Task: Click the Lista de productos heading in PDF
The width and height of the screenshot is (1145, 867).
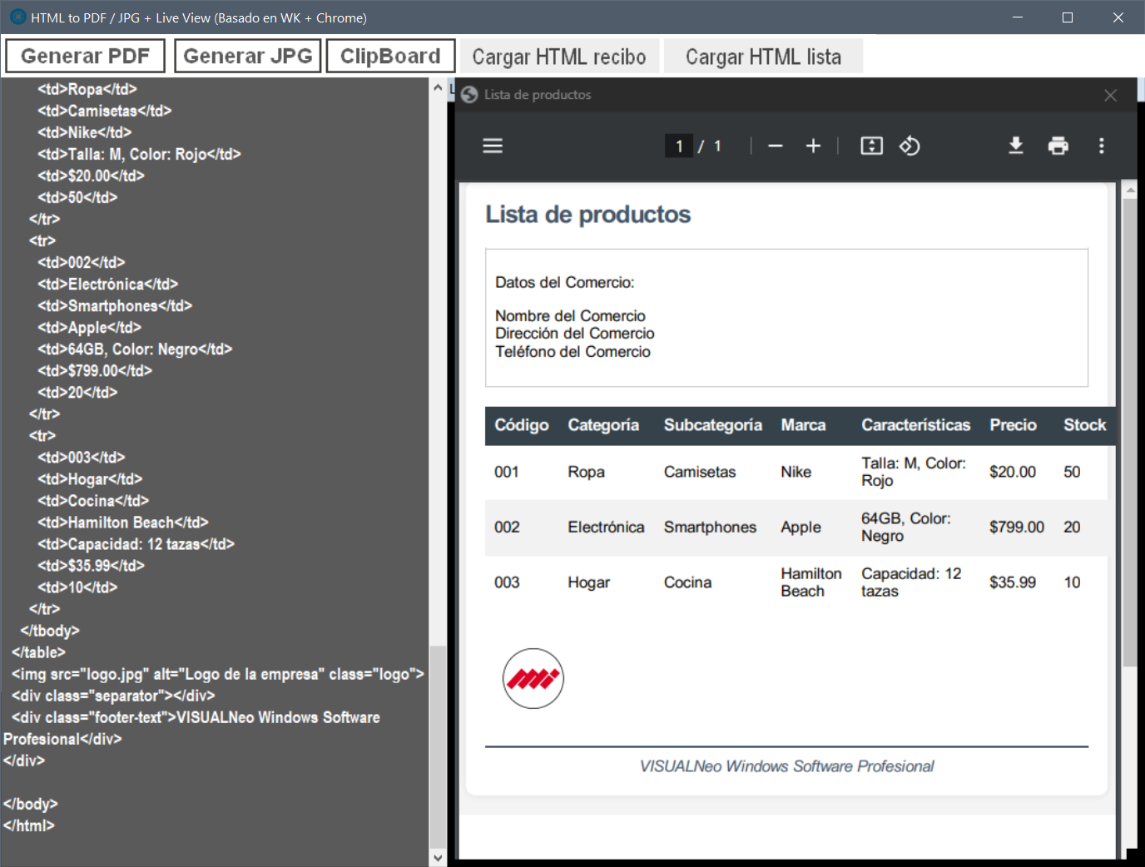Action: 588,215
